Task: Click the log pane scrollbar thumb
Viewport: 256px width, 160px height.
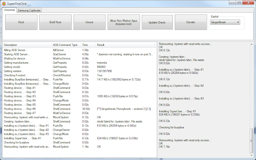Action: pyautogui.click(x=252, y=141)
